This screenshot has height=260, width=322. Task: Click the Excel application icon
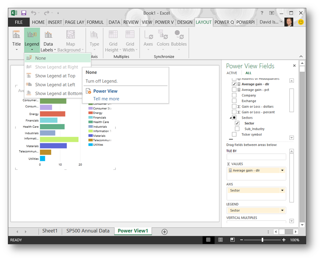point(14,13)
